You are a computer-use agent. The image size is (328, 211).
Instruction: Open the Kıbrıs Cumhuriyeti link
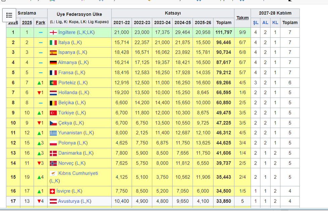(78, 173)
